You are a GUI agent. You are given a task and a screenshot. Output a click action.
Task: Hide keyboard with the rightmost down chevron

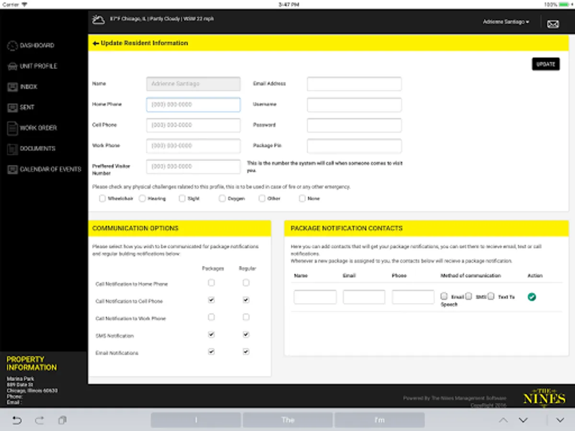560,420
